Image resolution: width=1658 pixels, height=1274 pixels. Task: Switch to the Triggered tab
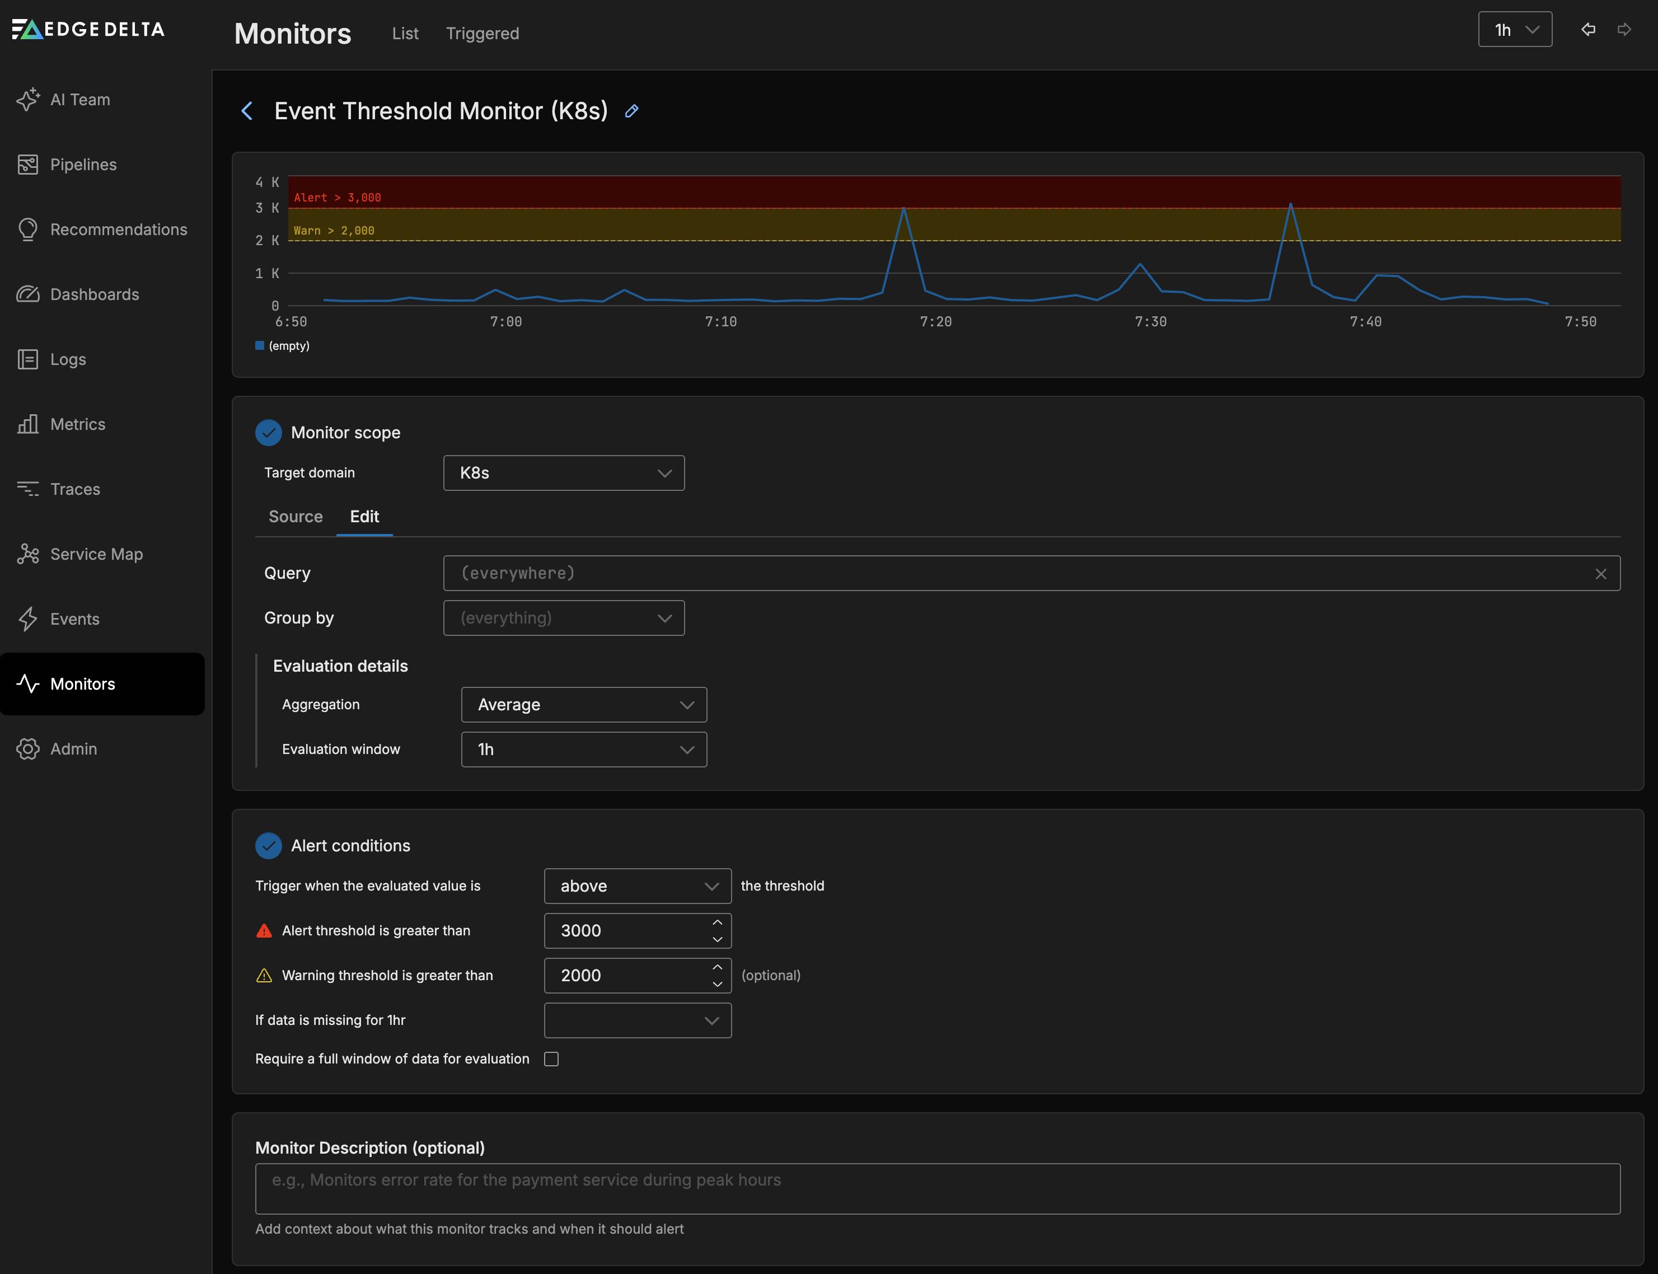point(482,34)
